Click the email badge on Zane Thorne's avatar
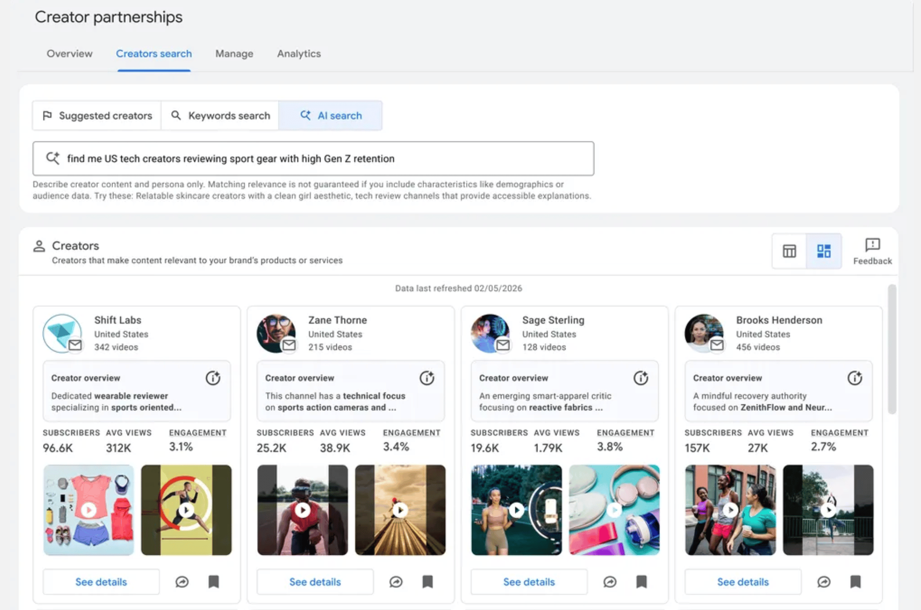921x610 pixels. click(x=289, y=345)
